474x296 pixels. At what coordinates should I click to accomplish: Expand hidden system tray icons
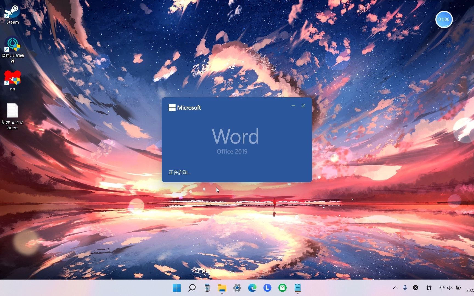click(x=395, y=288)
